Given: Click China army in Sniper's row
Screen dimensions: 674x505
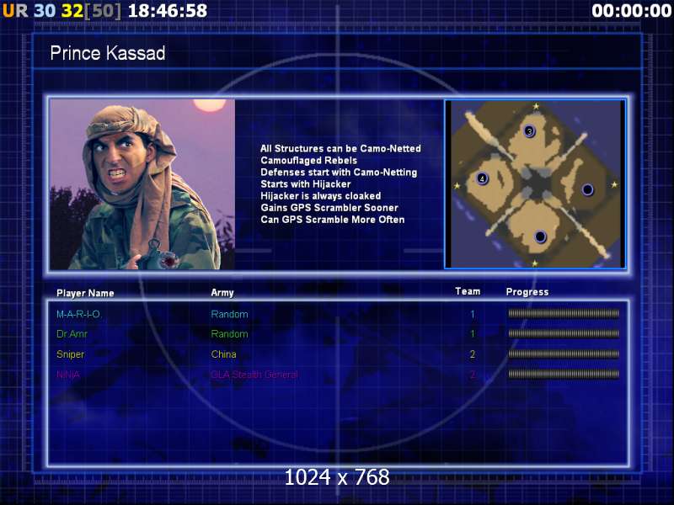Looking at the screenshot, I should [223, 354].
